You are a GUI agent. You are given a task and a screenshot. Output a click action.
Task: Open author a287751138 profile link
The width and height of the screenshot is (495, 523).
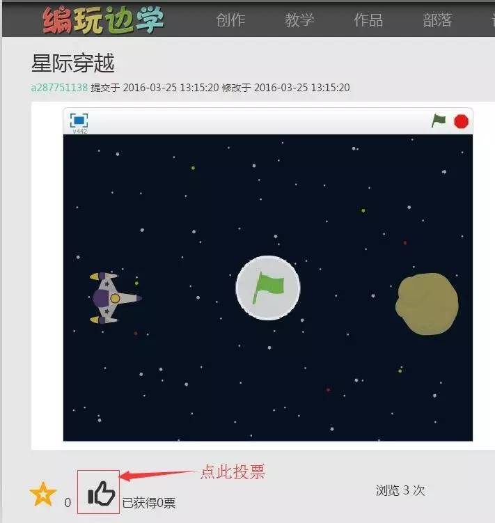59,87
